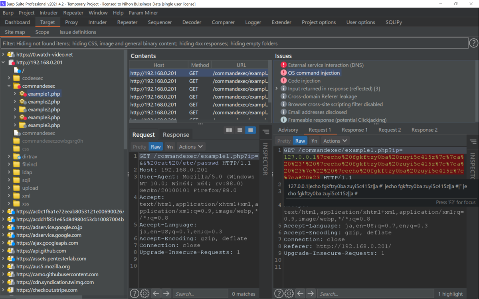Sort Contents by the URL column header
479x299 pixels.
241,65
